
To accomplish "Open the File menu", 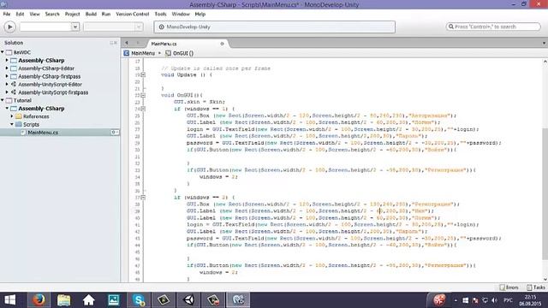I will [7, 14].
